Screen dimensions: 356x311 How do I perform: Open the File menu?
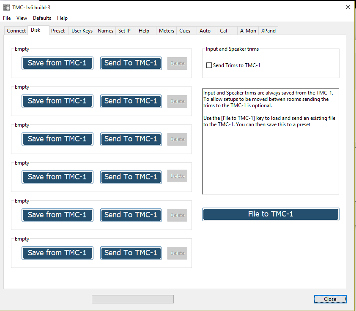7,18
